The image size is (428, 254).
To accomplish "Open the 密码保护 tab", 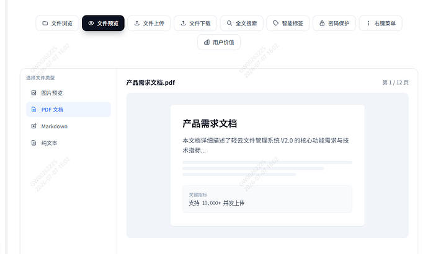I will [x=334, y=23].
